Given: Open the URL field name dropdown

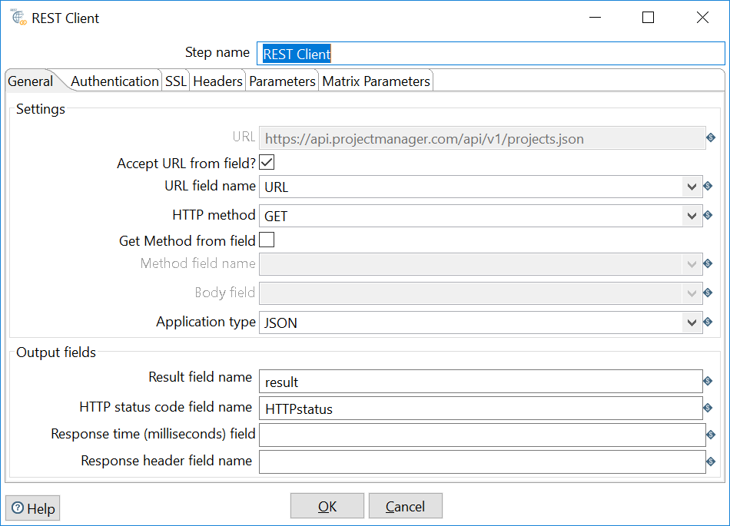Looking at the screenshot, I should pyautogui.click(x=692, y=186).
